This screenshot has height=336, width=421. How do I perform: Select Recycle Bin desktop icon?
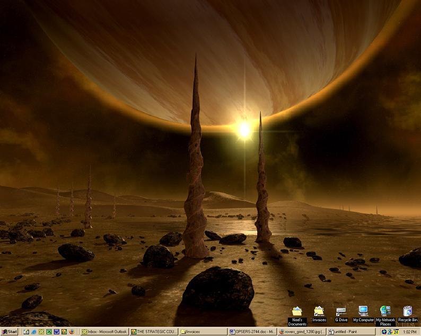point(407,312)
